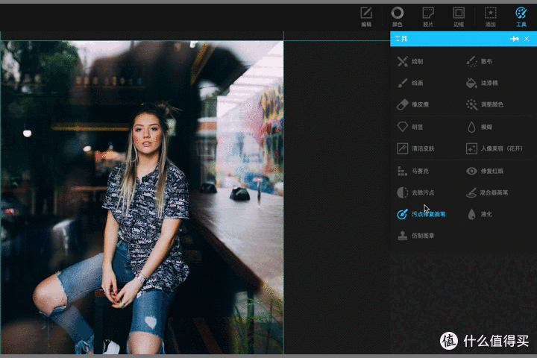This screenshot has width=537, height=358.
Task: Open the 边框 (Border) top toolbar tab
Action: click(x=459, y=17)
